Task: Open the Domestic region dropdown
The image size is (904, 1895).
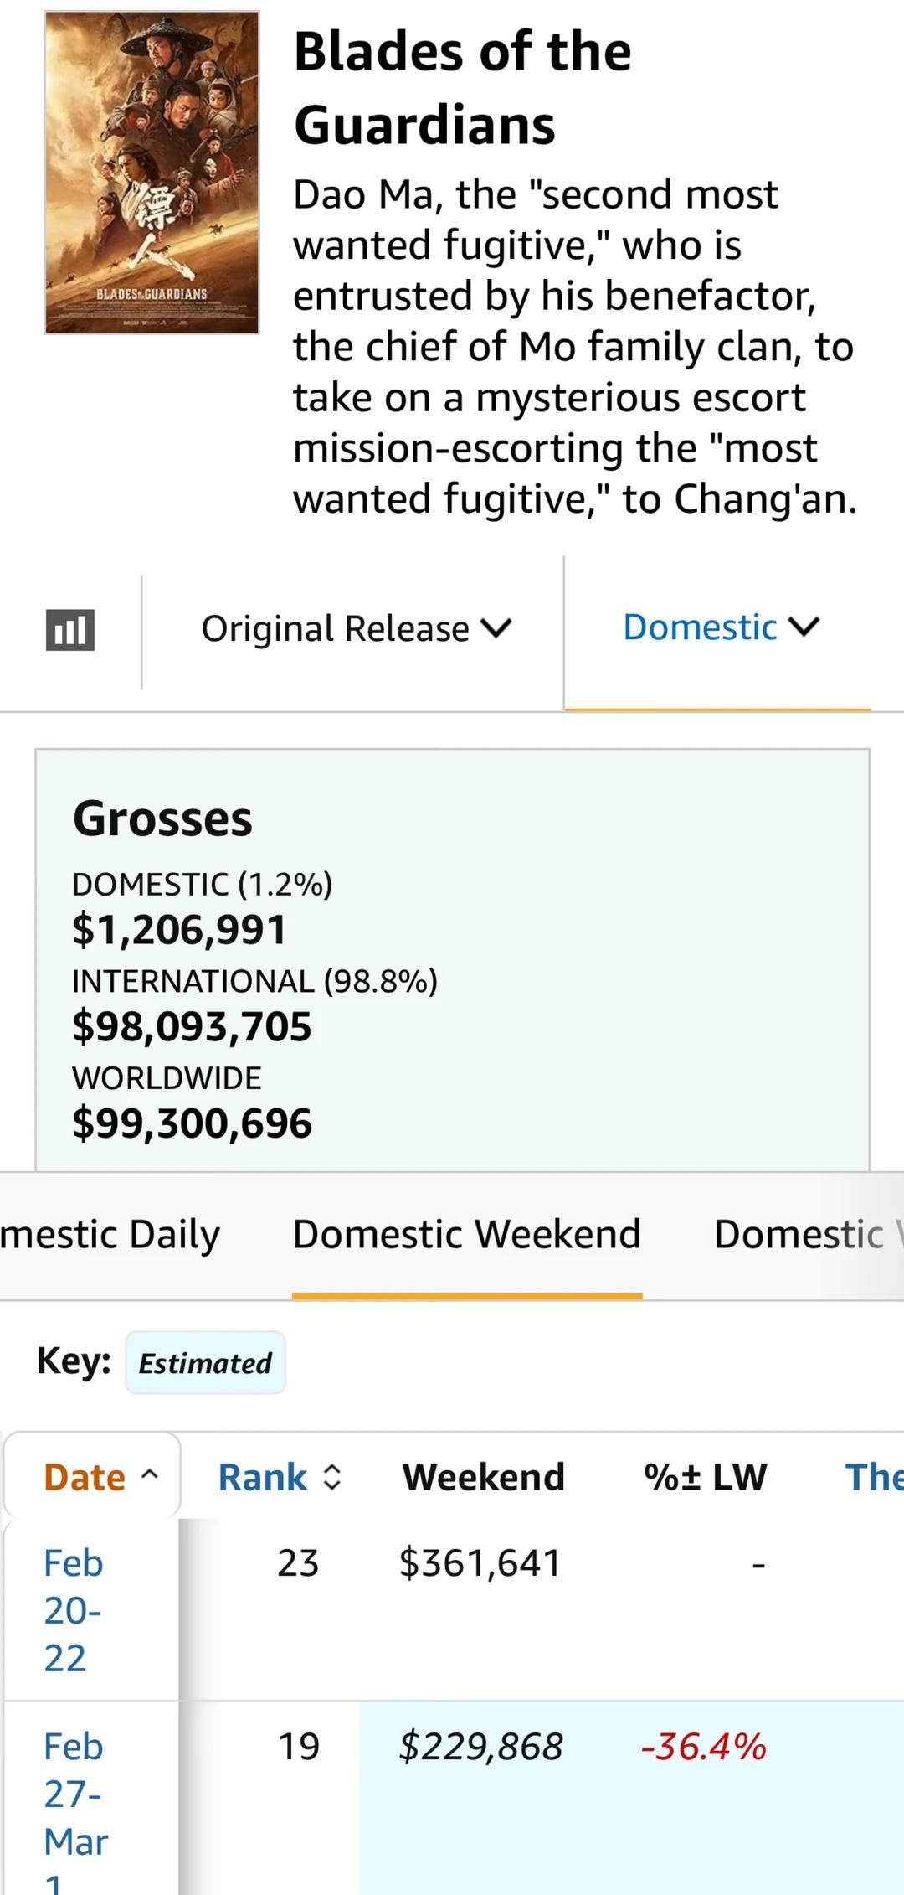Action: pos(720,627)
